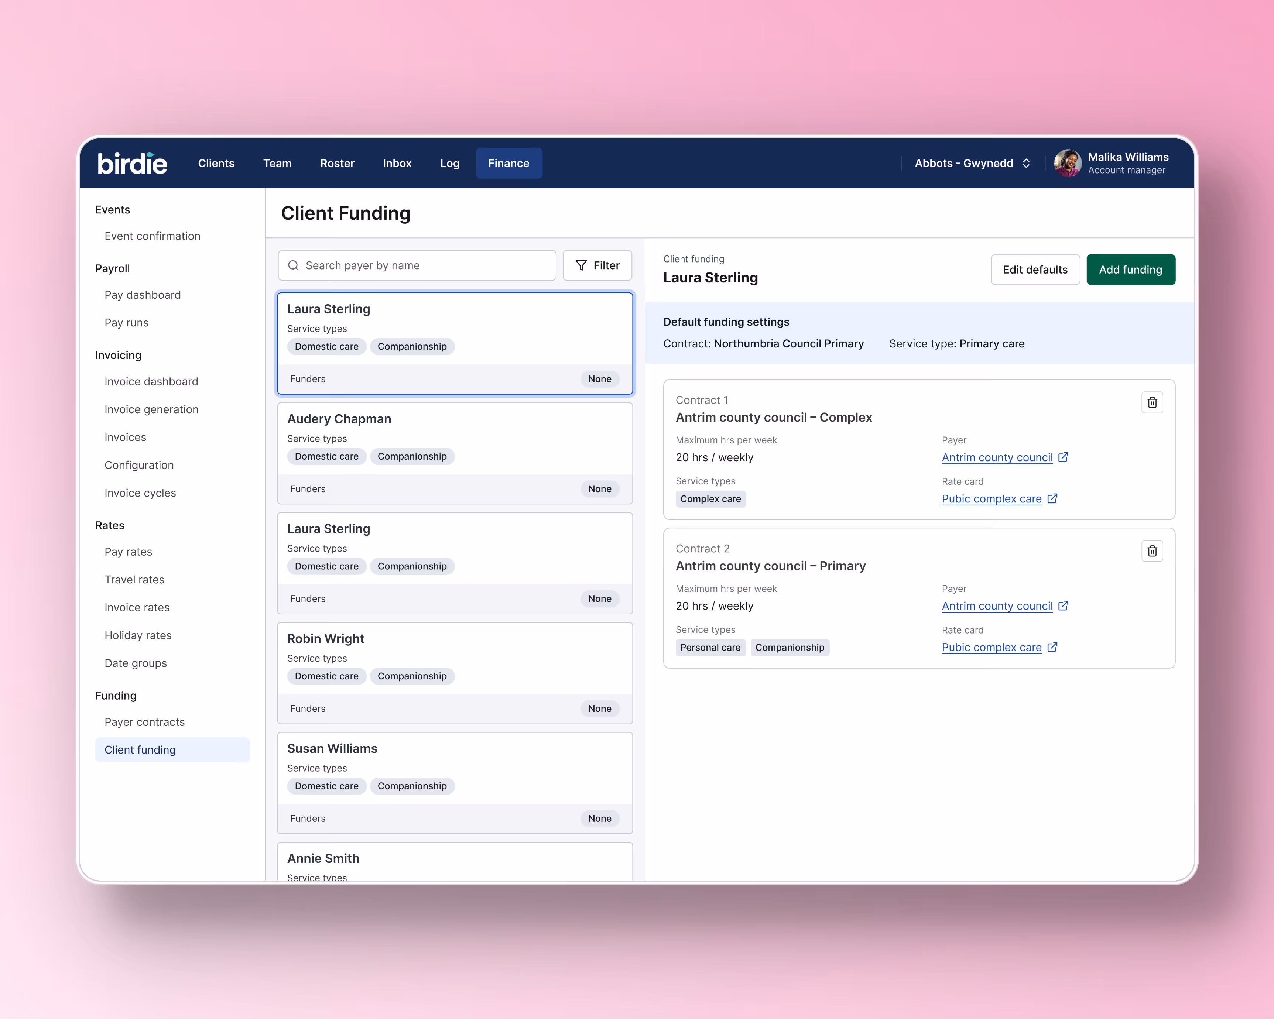Click the search magnifier icon
1274x1019 pixels.
point(293,265)
